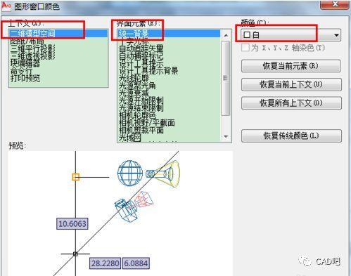The image size is (351, 276).
Task: Click the color dropdown arrow button
Action: [336, 35]
